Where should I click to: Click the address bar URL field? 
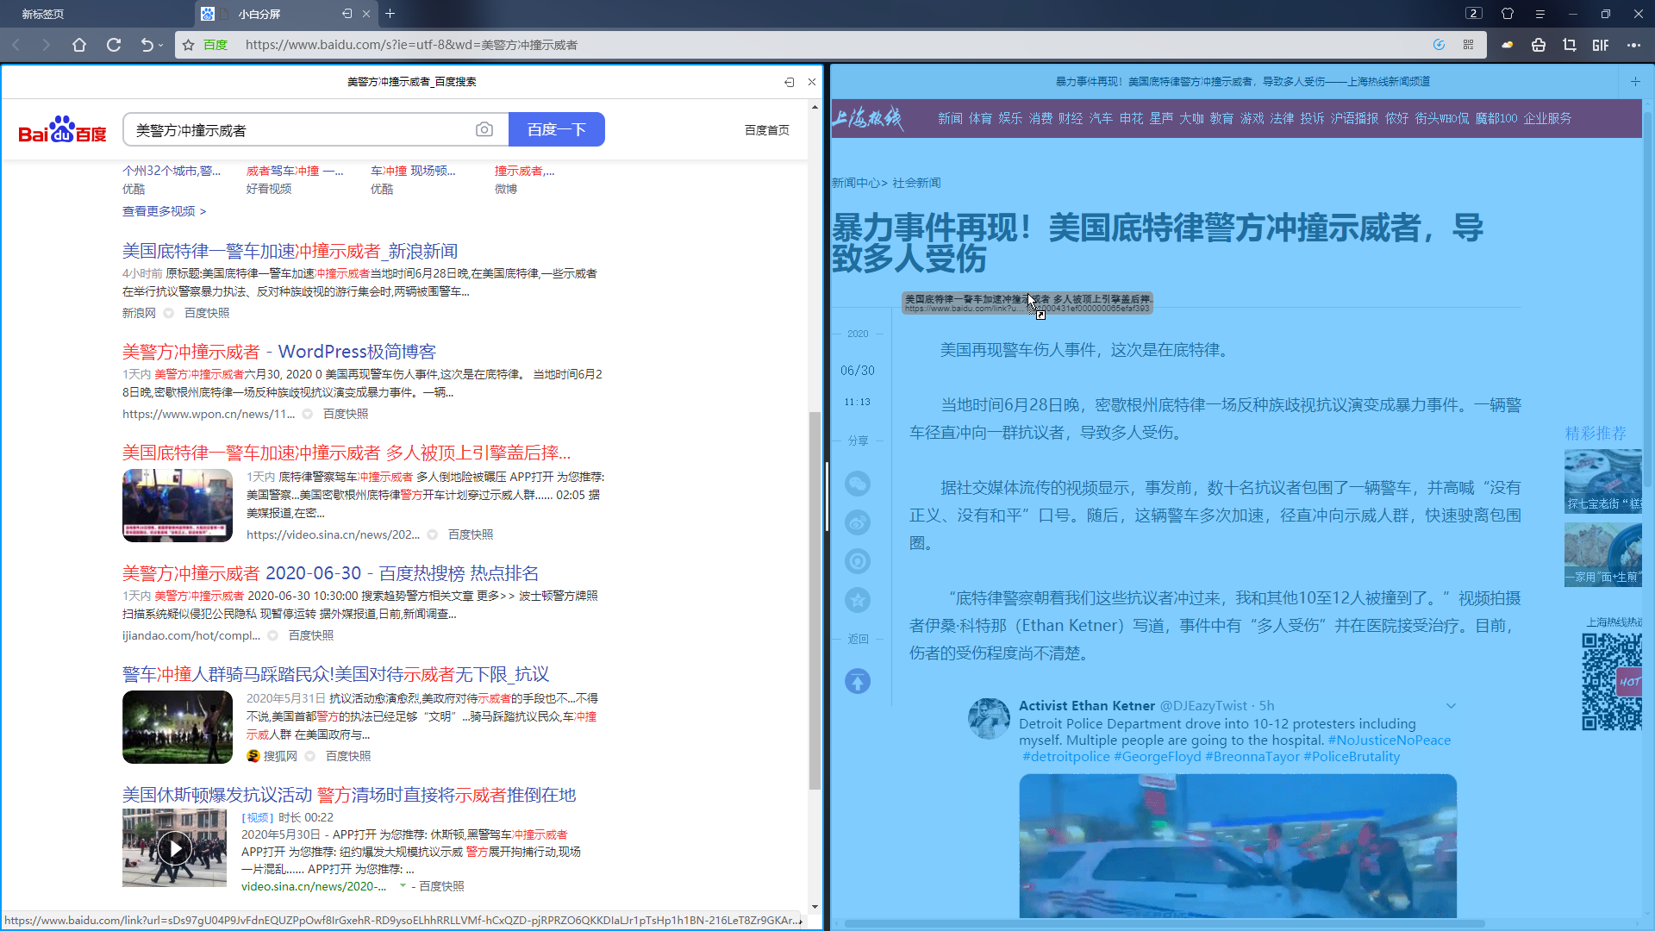827,45
